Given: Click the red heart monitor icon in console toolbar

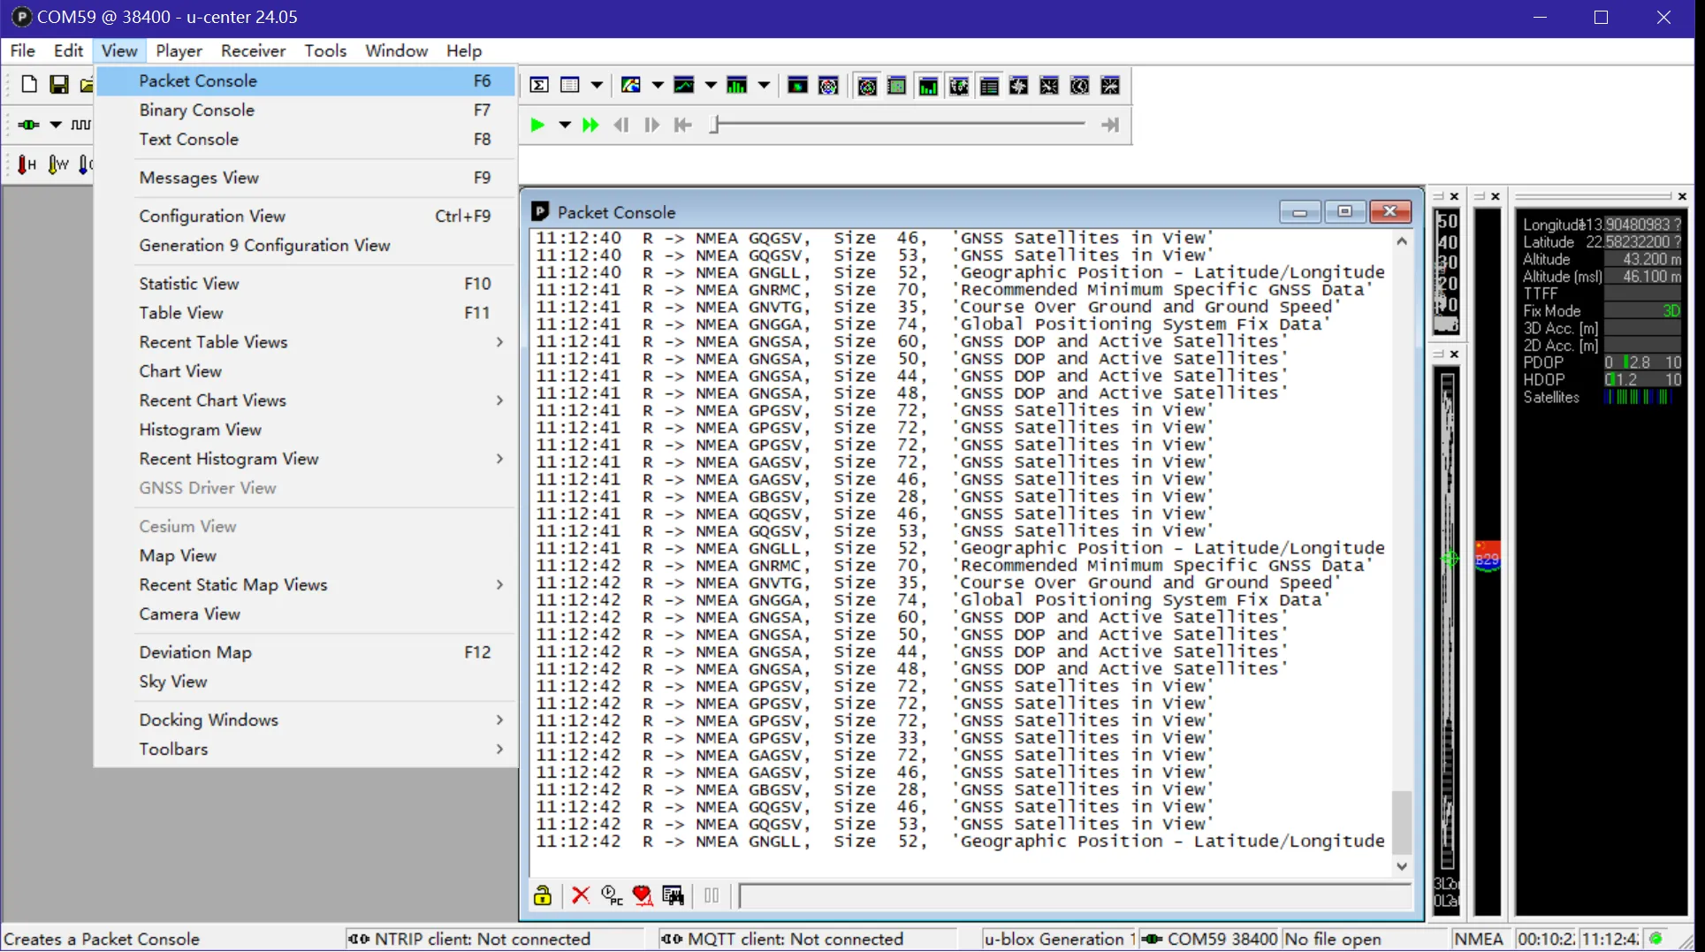Looking at the screenshot, I should (643, 895).
